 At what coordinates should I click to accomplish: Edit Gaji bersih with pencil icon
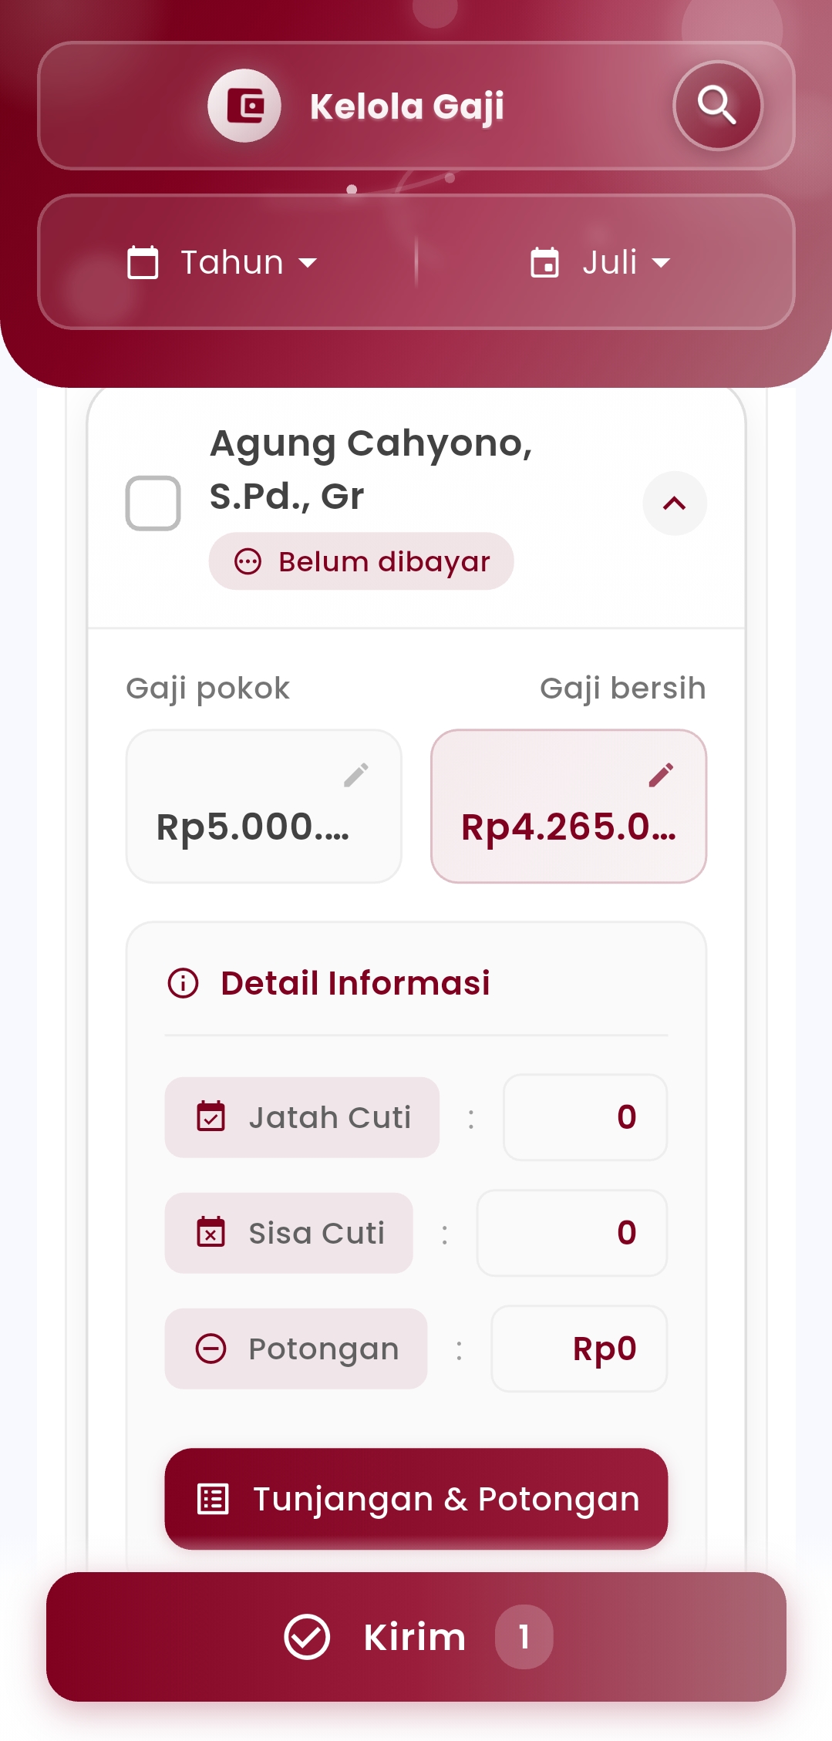tap(661, 774)
